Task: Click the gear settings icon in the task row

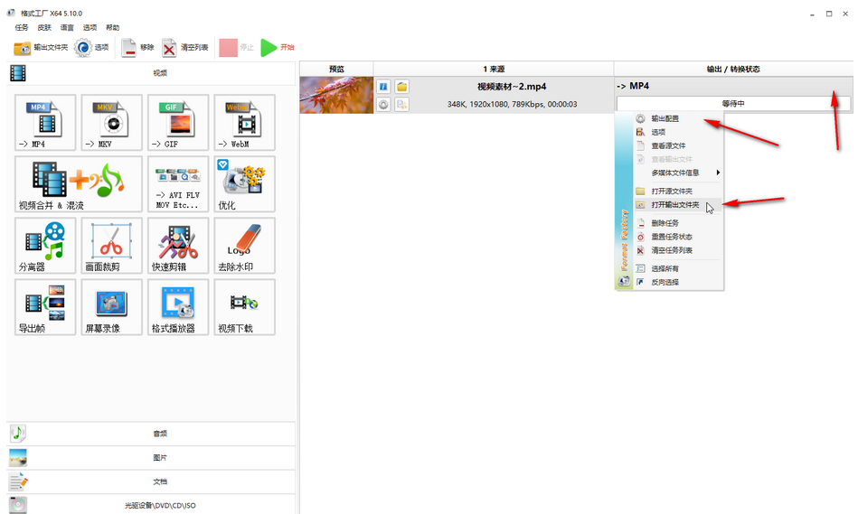Action: pyautogui.click(x=383, y=105)
